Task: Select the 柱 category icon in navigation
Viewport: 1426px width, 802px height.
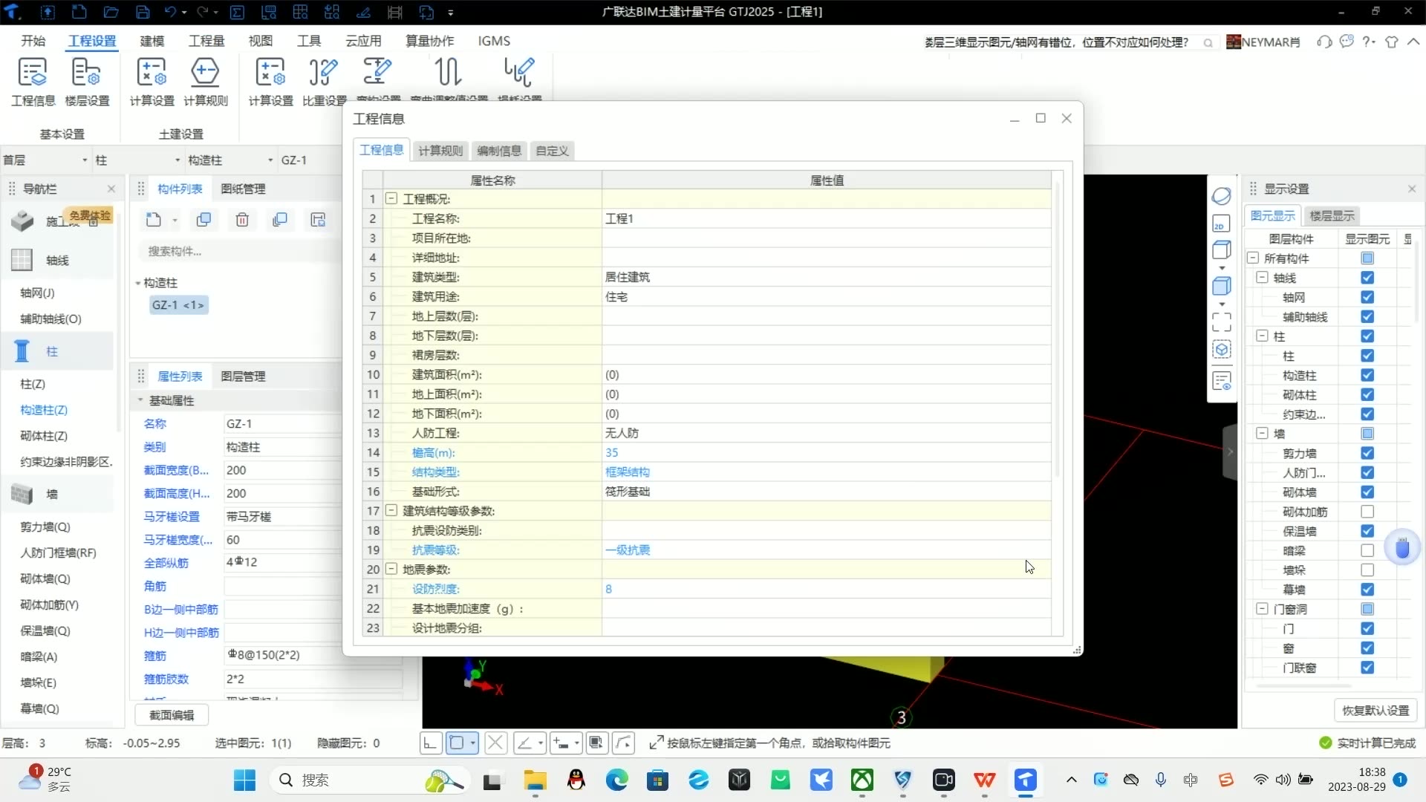Action: 22,351
